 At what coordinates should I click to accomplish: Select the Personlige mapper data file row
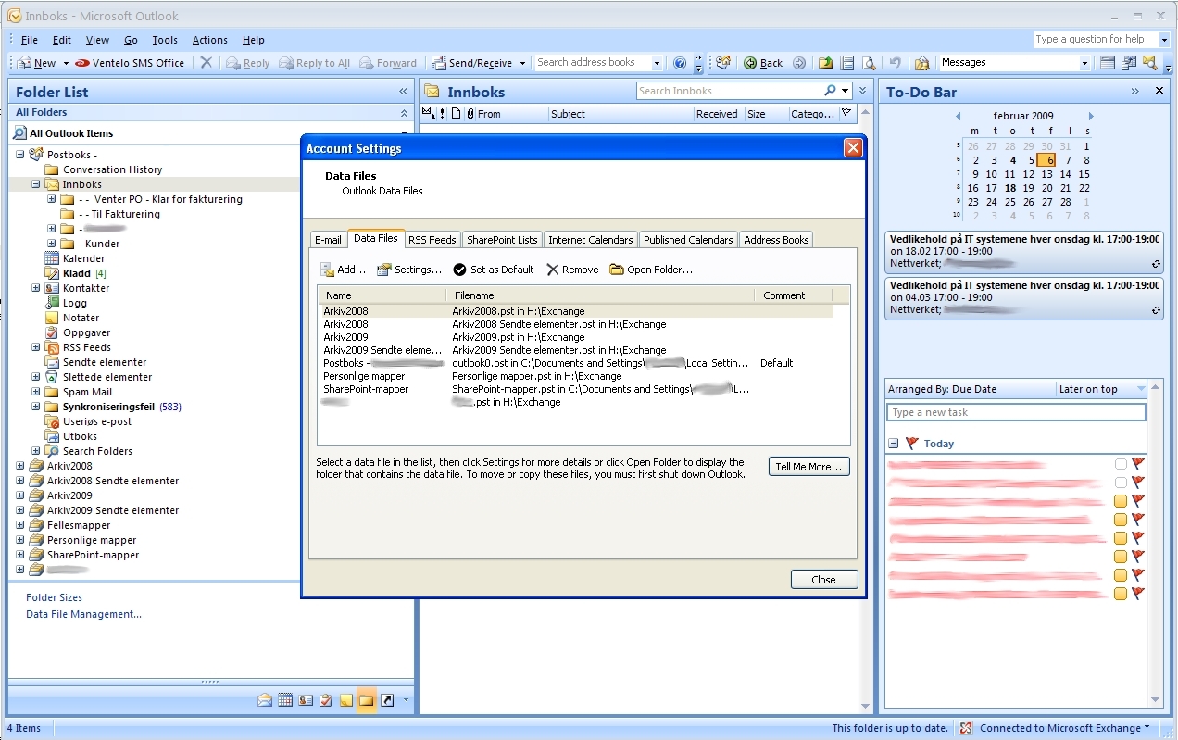coord(576,376)
